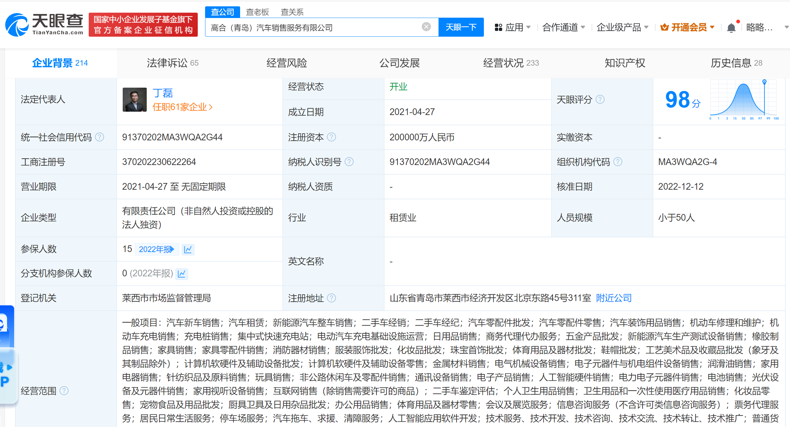Click the help icon beside 经营范围
Image resolution: width=790 pixels, height=427 pixels.
[x=64, y=391]
